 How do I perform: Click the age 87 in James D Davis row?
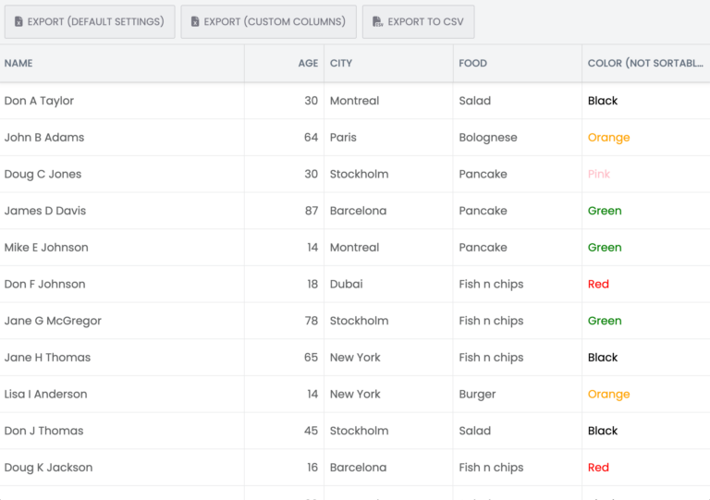pos(311,211)
